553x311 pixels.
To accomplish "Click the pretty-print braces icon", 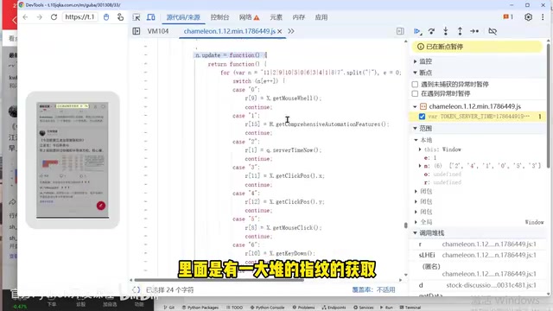I will tap(137, 290).
